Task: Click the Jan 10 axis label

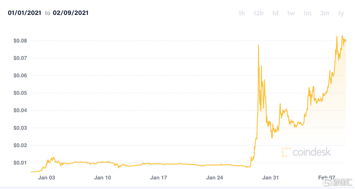Action: 102,177
